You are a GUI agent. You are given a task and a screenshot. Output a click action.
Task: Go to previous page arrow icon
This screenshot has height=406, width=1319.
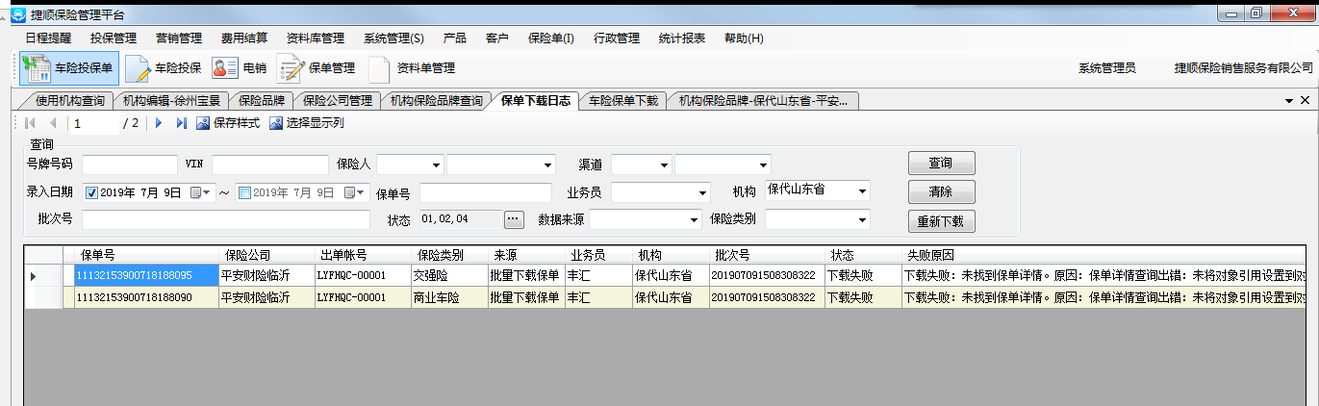(x=53, y=123)
